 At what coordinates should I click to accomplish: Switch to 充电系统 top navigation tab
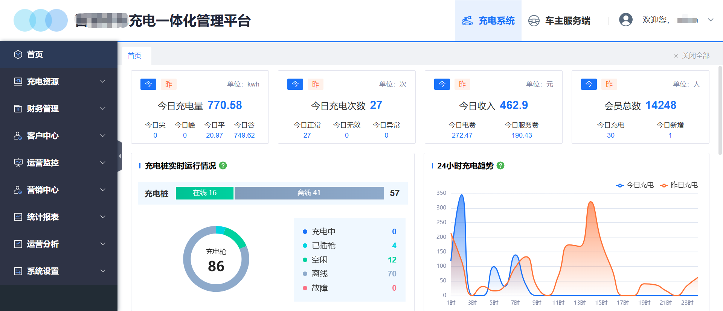click(488, 21)
